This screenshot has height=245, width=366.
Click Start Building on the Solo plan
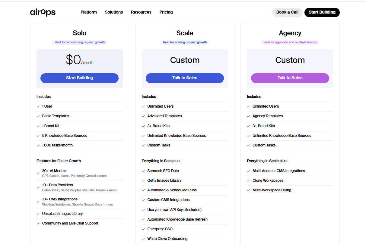79,78
